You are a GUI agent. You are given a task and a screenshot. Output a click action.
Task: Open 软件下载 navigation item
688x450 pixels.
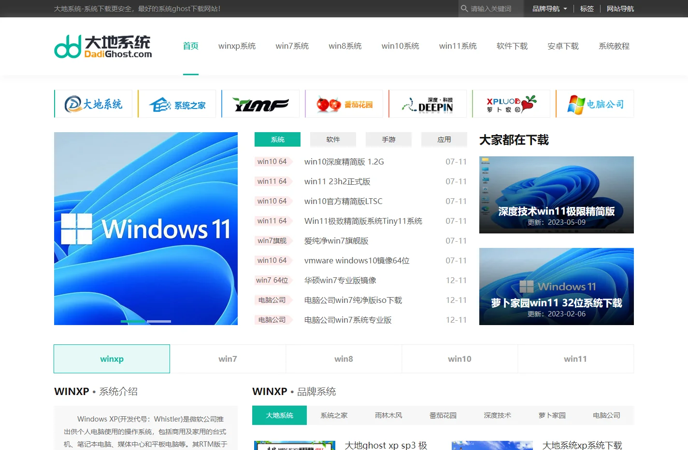(512, 46)
